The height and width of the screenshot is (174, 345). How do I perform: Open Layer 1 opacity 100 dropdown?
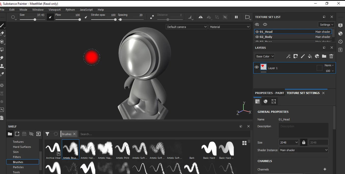[329, 71]
